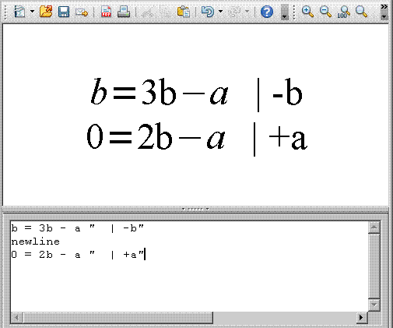The height and width of the screenshot is (328, 393).
Task: Click the command window scroll down arrow
Action: click(374, 305)
